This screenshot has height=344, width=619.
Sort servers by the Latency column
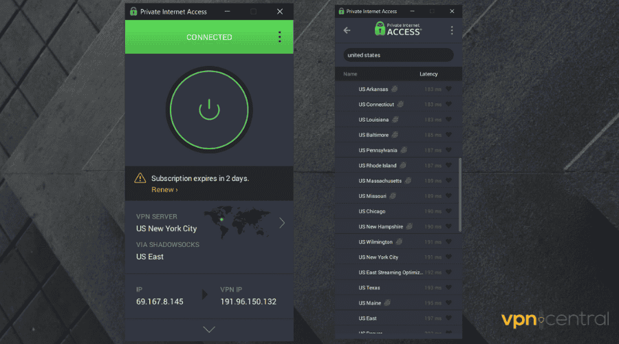point(428,74)
